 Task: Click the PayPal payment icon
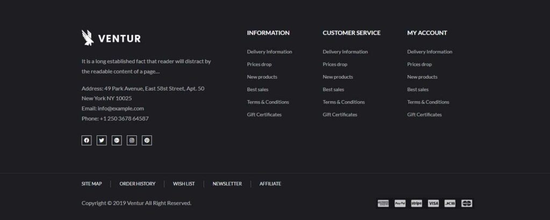400,203
